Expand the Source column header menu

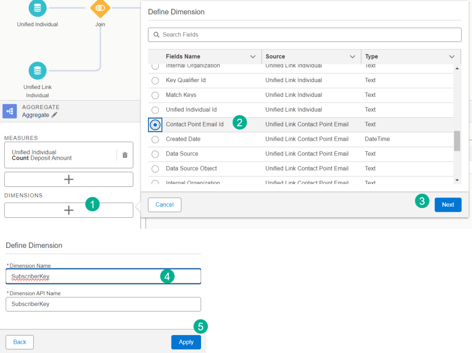(352, 57)
